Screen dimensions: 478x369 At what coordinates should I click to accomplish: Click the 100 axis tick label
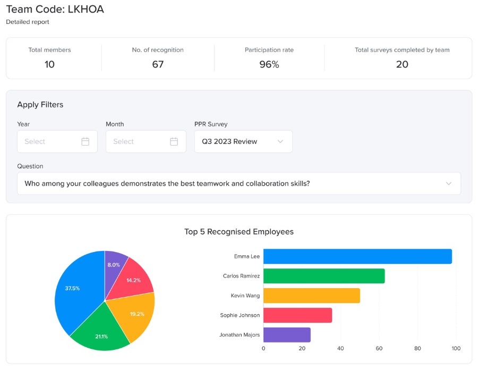coord(456,349)
